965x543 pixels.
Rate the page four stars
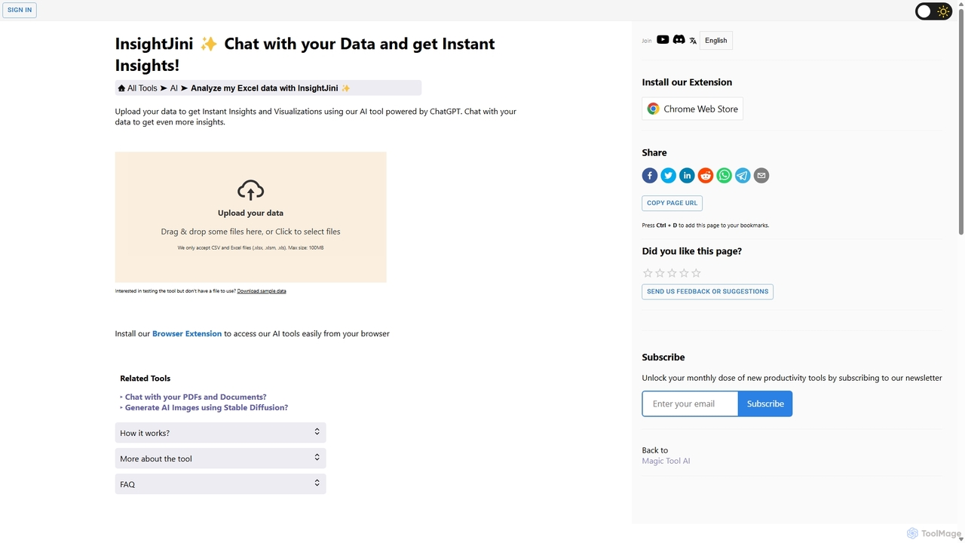(684, 273)
